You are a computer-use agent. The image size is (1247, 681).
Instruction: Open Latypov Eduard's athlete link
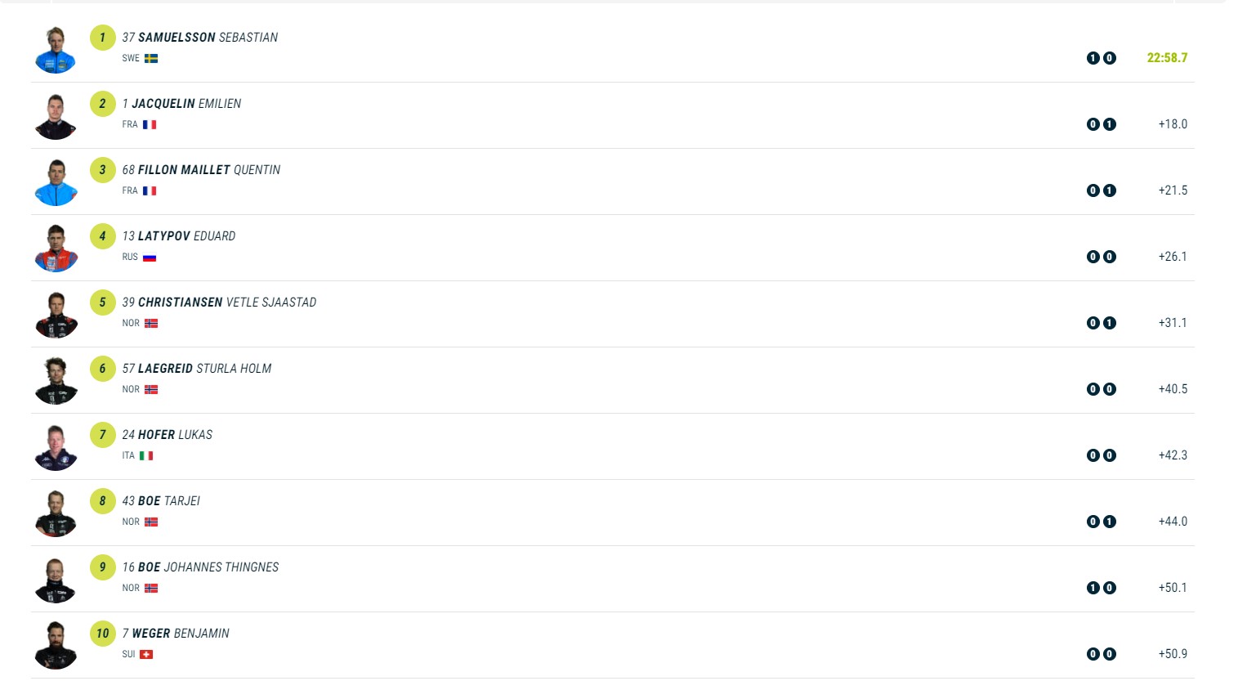point(179,236)
